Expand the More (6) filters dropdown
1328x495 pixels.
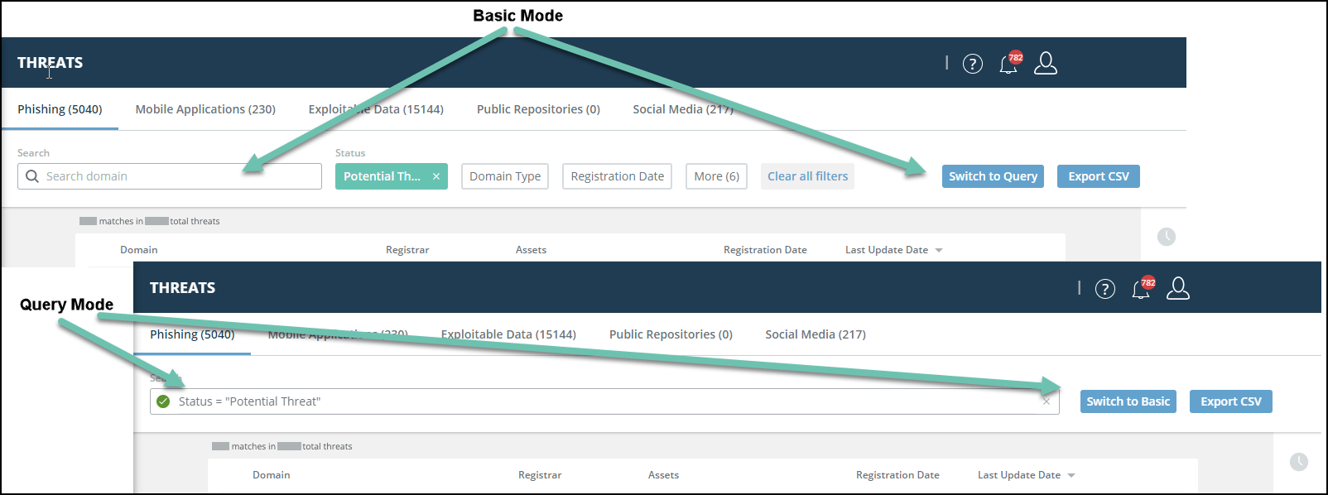click(716, 176)
